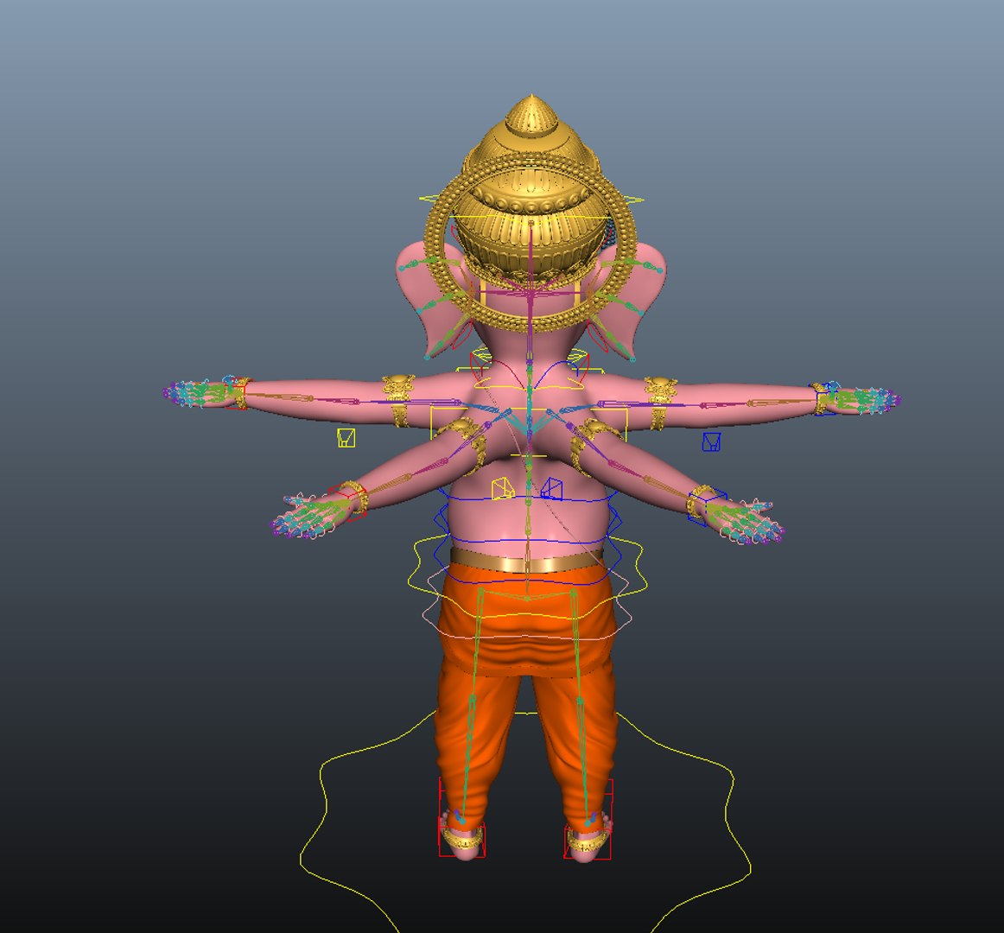Viewport: 1004px width, 933px height.
Task: Select the gold armband on the upper-left arm
Action: [x=398, y=401]
